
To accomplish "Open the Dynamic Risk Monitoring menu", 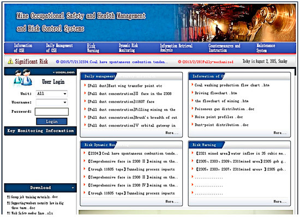I will 128,48.
